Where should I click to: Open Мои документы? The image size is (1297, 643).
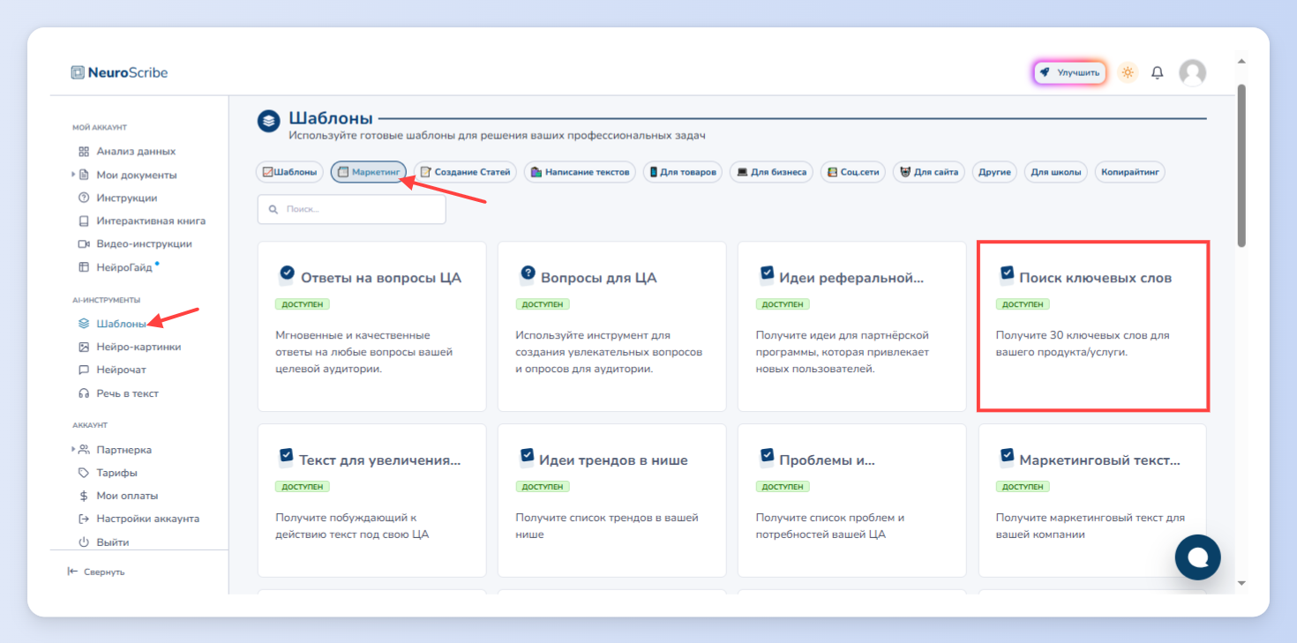(137, 175)
